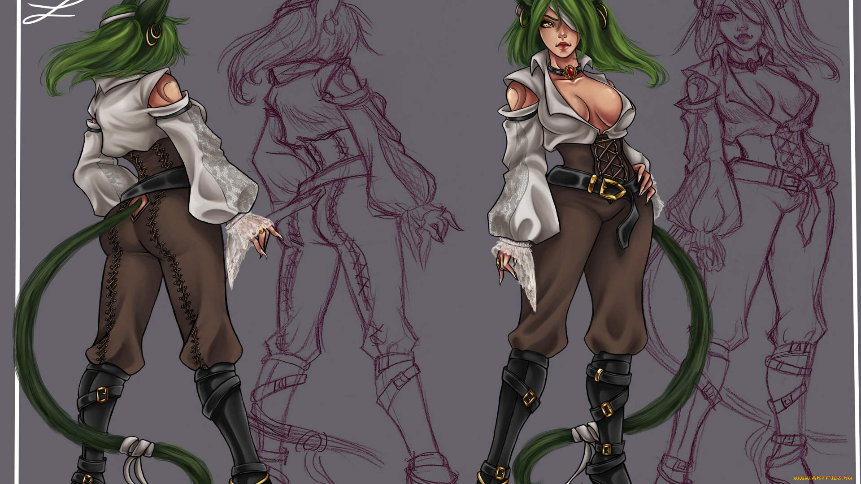Click the gold ring on back-view figure's hand
The image size is (861, 484).
click(261, 230)
